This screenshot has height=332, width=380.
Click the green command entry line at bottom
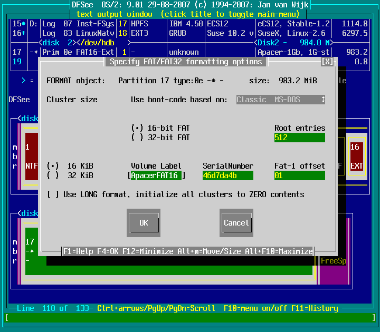(x=189, y=318)
